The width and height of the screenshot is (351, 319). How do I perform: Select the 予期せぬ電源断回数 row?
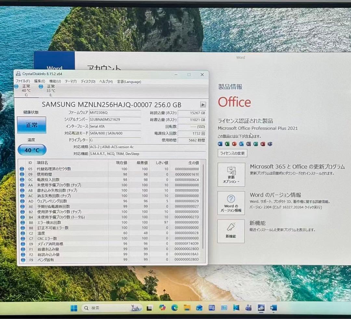(110, 206)
